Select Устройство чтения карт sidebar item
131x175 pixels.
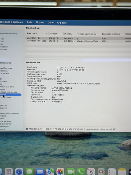pos(9,92)
